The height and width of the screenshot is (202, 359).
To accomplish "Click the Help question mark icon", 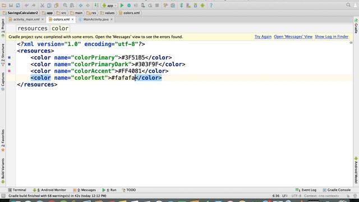I will tap(211, 5).
